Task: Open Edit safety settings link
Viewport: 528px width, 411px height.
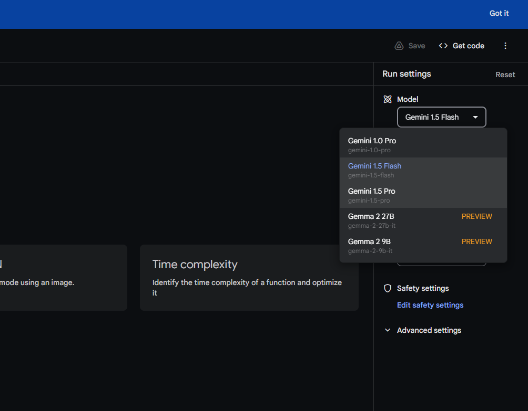Action: pos(430,305)
